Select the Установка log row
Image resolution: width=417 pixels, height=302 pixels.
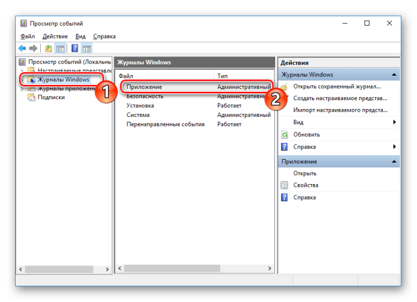point(195,106)
